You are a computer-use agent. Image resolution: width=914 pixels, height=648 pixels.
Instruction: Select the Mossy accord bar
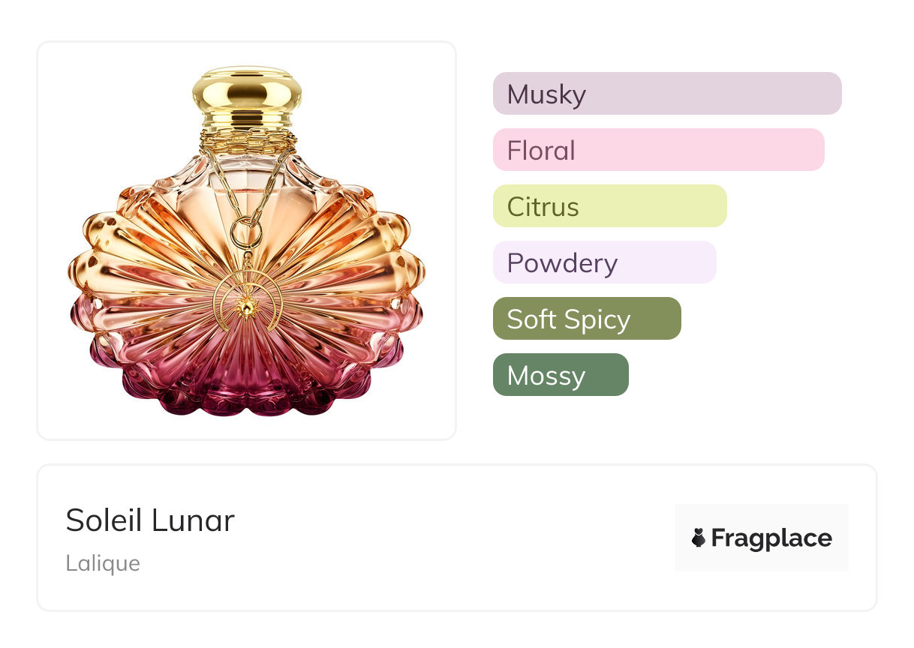[x=561, y=375]
